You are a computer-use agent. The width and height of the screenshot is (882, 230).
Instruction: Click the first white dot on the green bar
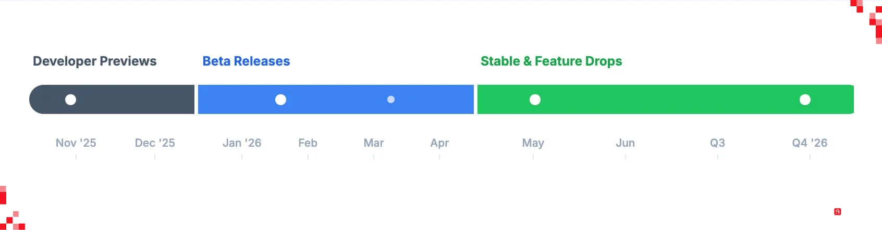(x=535, y=99)
